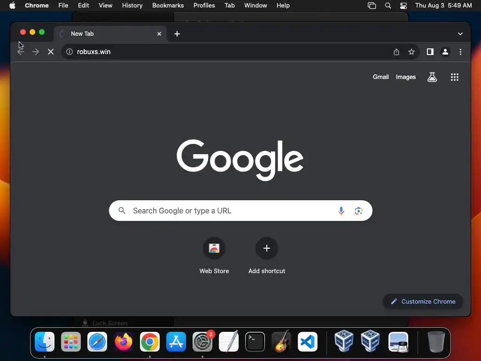
Task: Open Control Center in menu bar
Action: pos(403,6)
